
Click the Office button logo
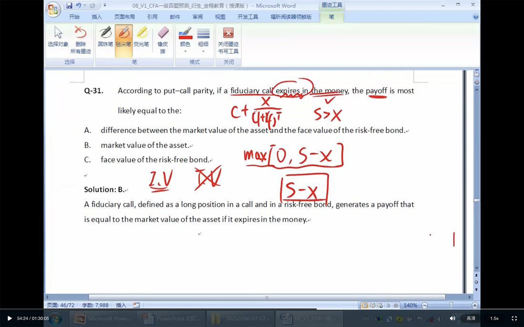52,10
